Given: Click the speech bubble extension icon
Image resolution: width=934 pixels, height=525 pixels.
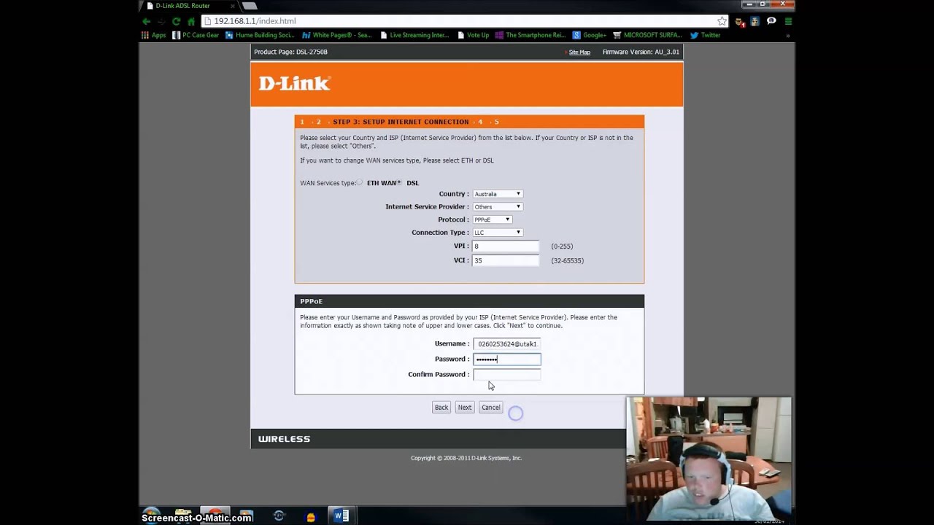Looking at the screenshot, I should (x=771, y=21).
